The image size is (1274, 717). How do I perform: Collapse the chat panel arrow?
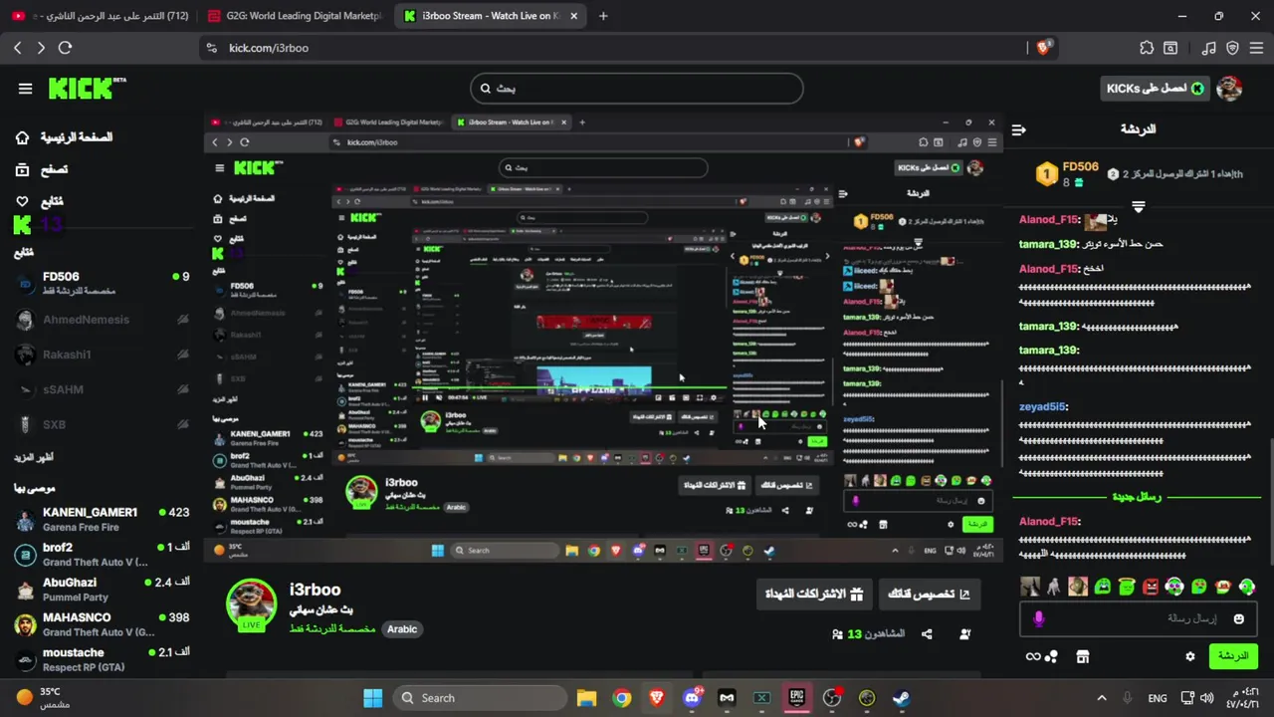tap(1018, 129)
